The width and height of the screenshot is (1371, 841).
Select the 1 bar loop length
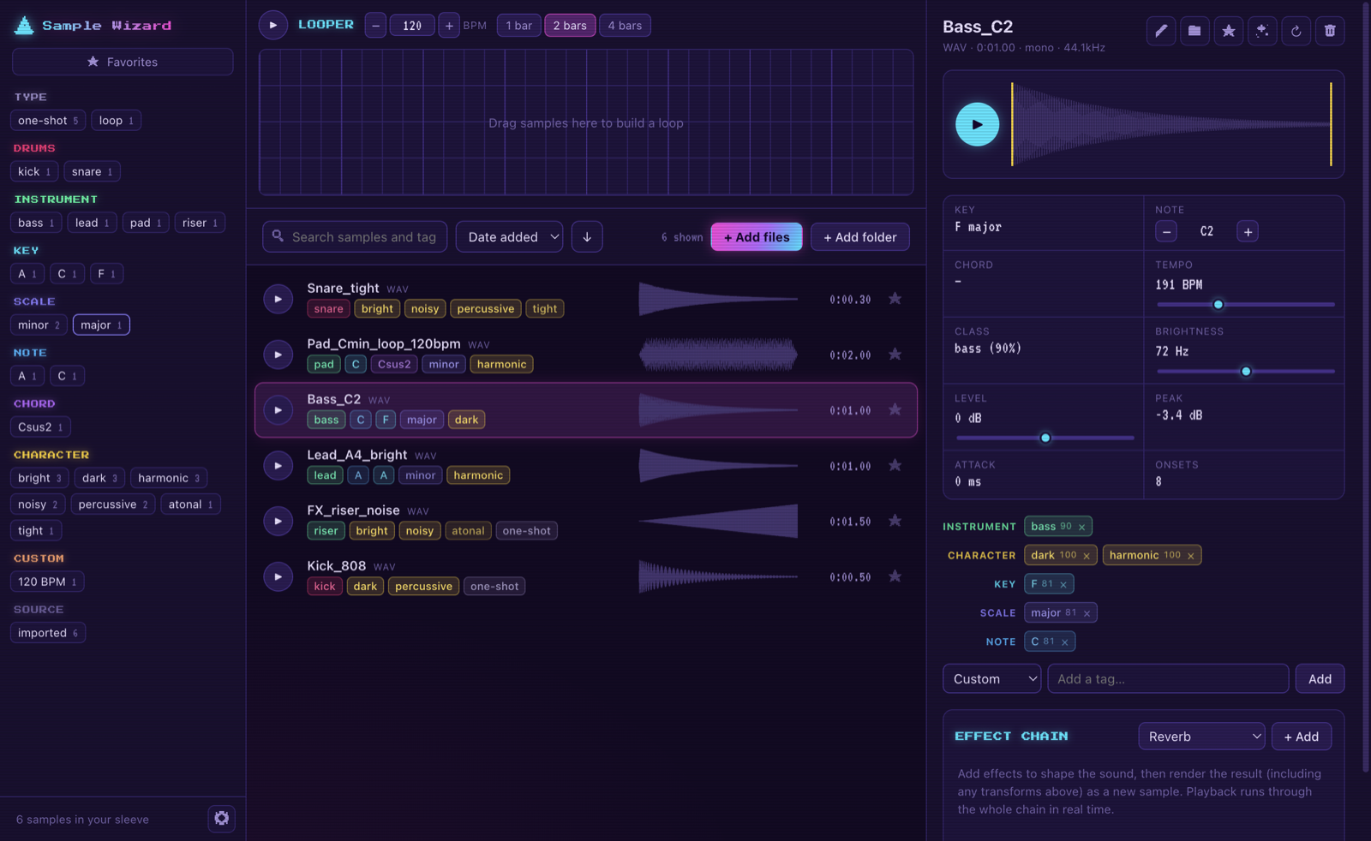click(518, 26)
